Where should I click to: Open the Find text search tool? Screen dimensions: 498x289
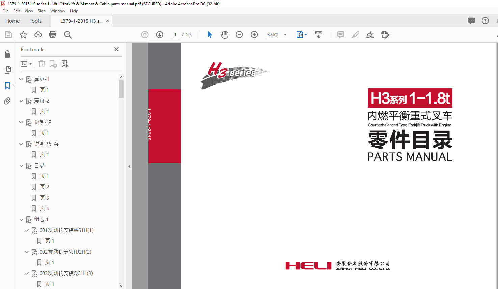pyautogui.click(x=68, y=35)
